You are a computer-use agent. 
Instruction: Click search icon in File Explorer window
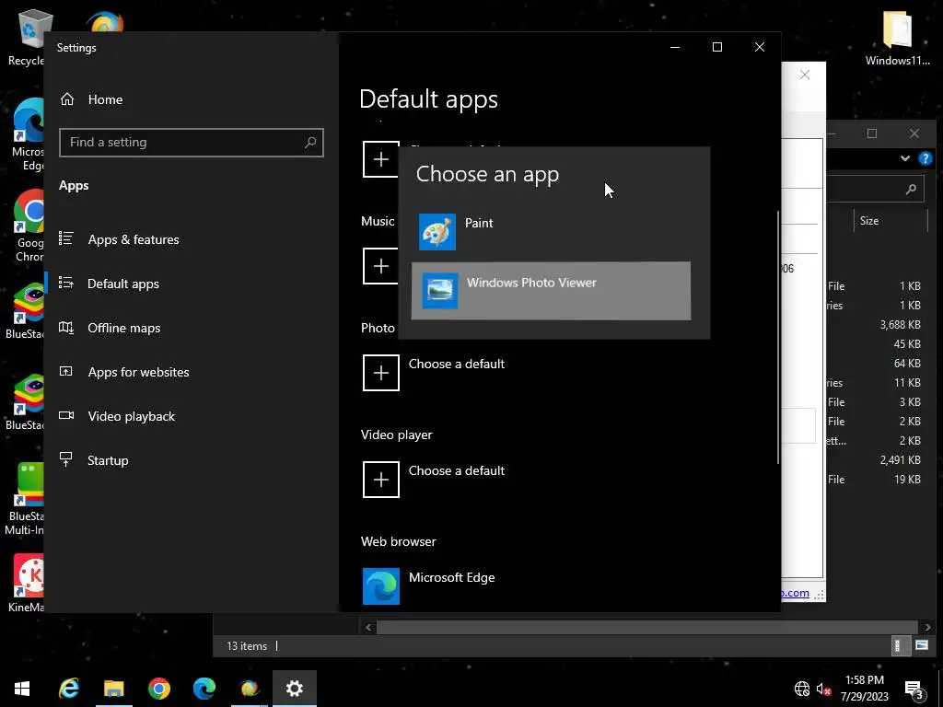[911, 190]
